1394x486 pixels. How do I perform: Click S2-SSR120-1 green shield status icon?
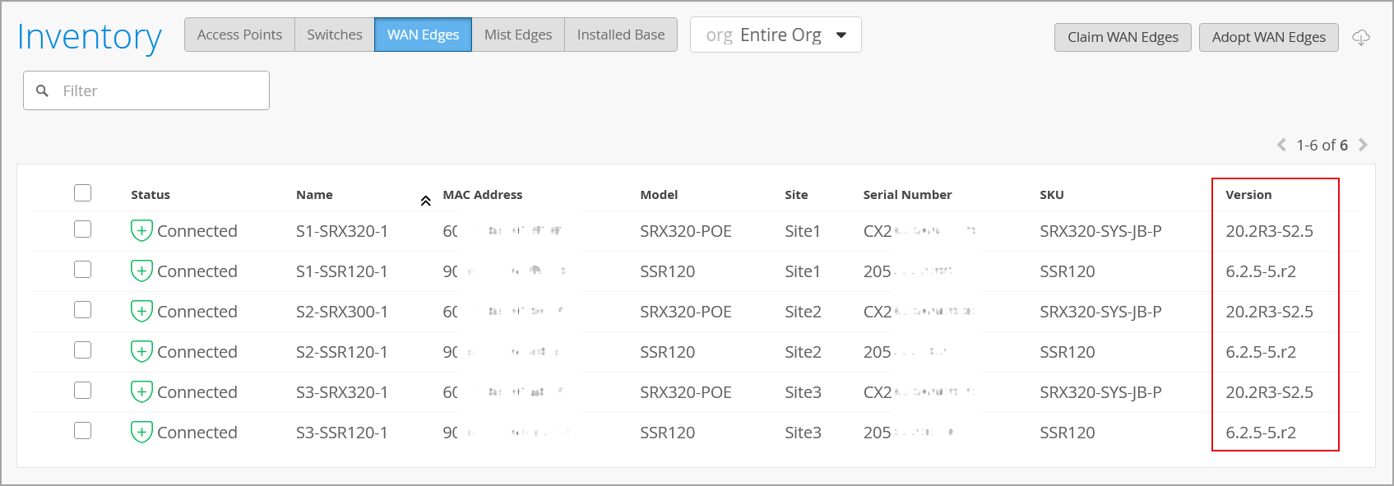pos(141,352)
